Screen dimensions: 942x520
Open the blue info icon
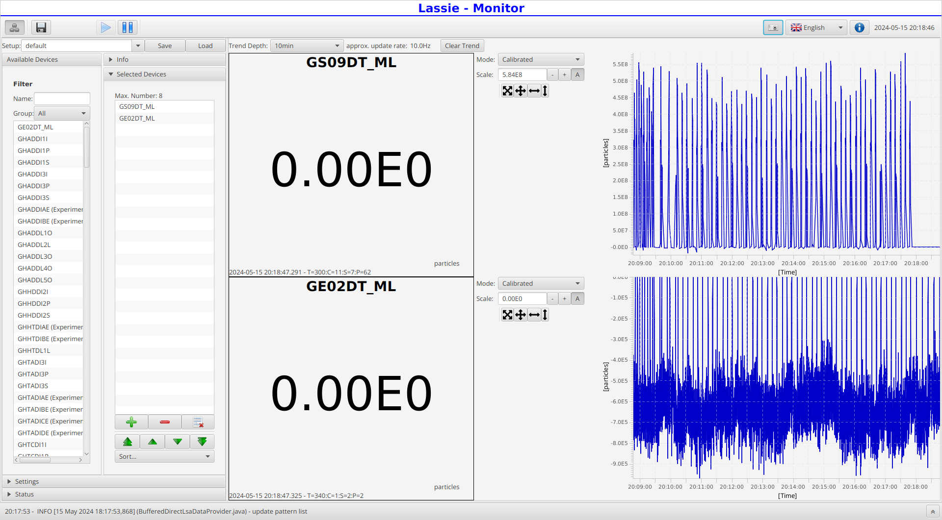[x=859, y=27]
